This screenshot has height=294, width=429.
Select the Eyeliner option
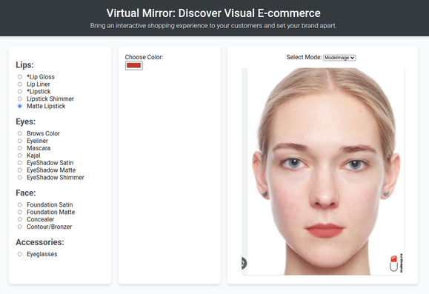[x=20, y=141]
